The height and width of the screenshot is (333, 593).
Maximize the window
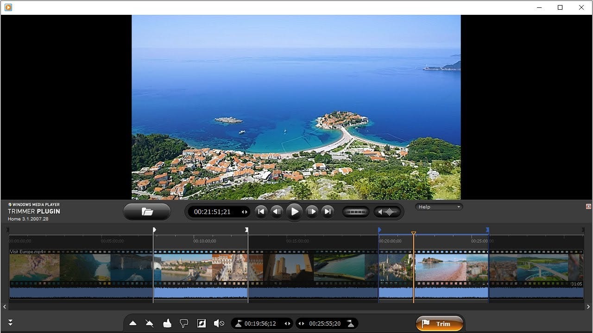pos(560,7)
